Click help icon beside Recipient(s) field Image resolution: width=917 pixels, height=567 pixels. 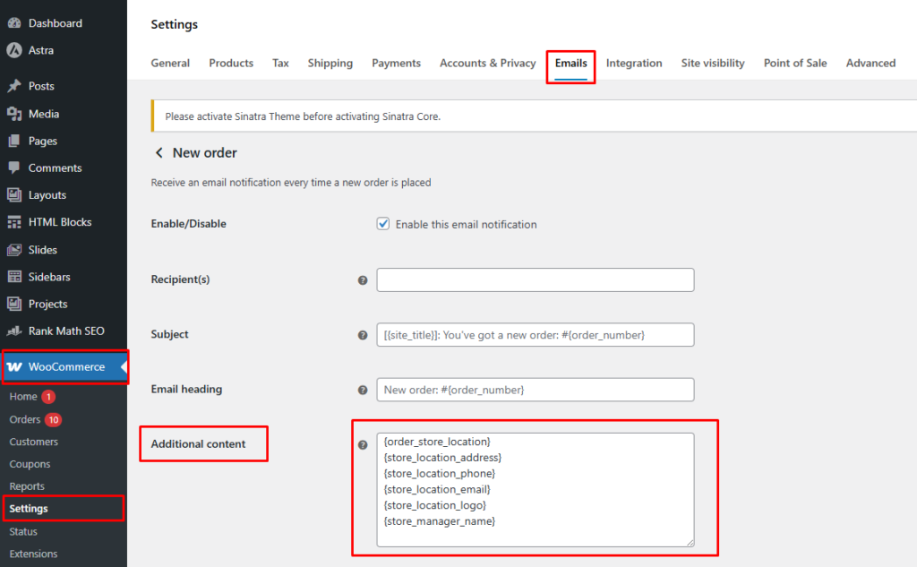pos(363,280)
